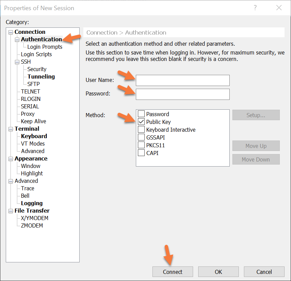
Task: Open Keep Alive settings
Action: tap(34, 121)
